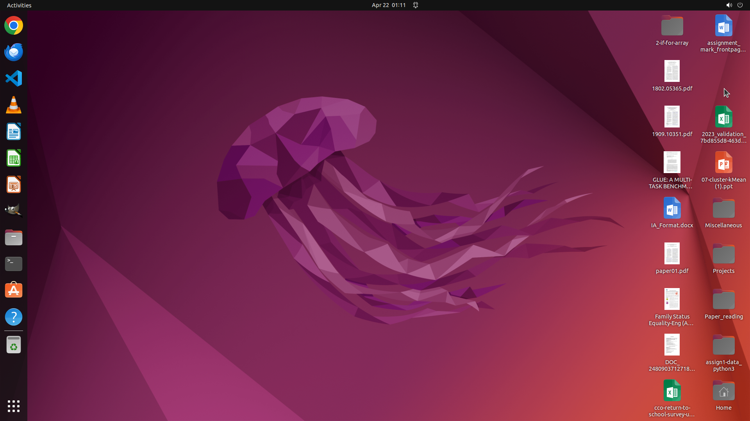Screen dimensions: 750x421
Task: Open LibreOffice Writer from the dock
Action: (x=14, y=132)
